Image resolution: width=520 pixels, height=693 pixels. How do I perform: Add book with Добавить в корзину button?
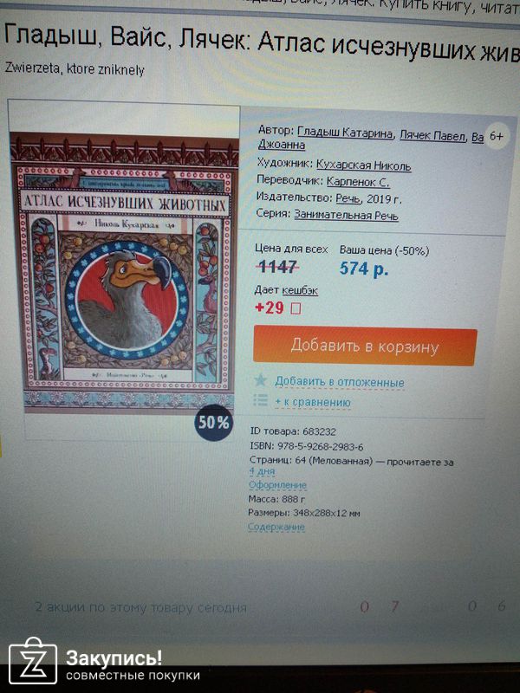coord(365,346)
